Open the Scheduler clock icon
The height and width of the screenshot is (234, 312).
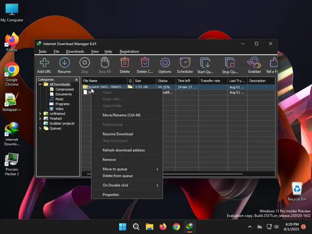click(185, 62)
